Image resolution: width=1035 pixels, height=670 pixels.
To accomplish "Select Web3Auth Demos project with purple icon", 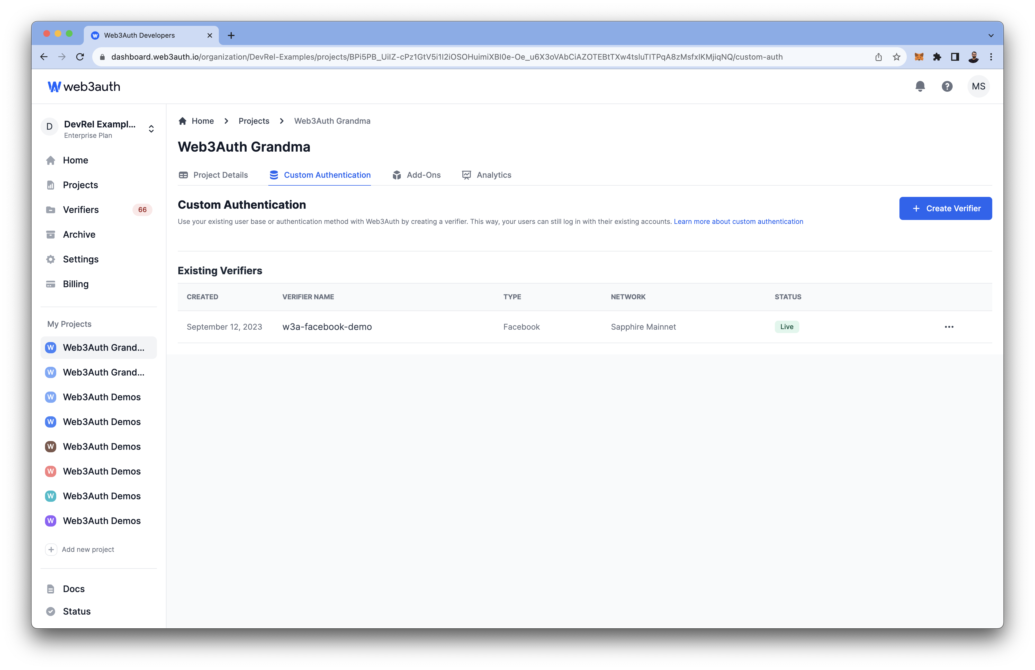I will point(98,521).
